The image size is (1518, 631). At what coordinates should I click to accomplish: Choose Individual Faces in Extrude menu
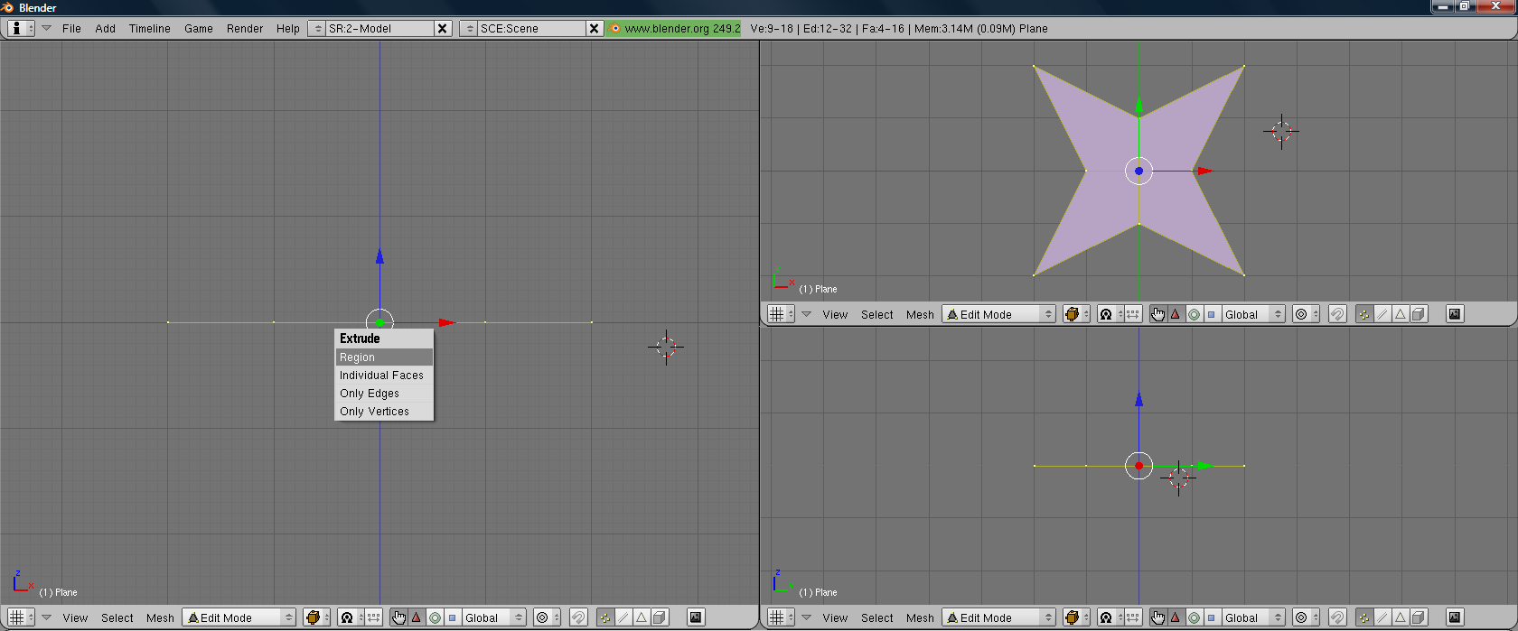point(384,376)
